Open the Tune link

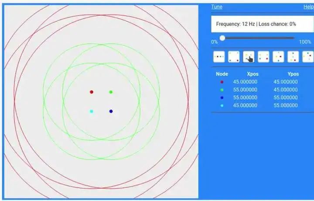point(217,7)
